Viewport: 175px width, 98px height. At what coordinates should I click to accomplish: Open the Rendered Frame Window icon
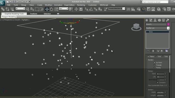point(169,9)
